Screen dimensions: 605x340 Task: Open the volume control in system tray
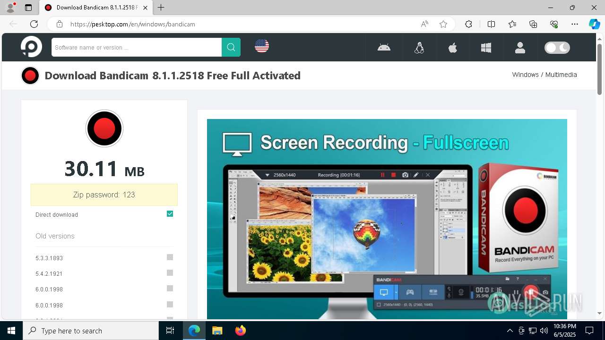pyautogui.click(x=544, y=331)
